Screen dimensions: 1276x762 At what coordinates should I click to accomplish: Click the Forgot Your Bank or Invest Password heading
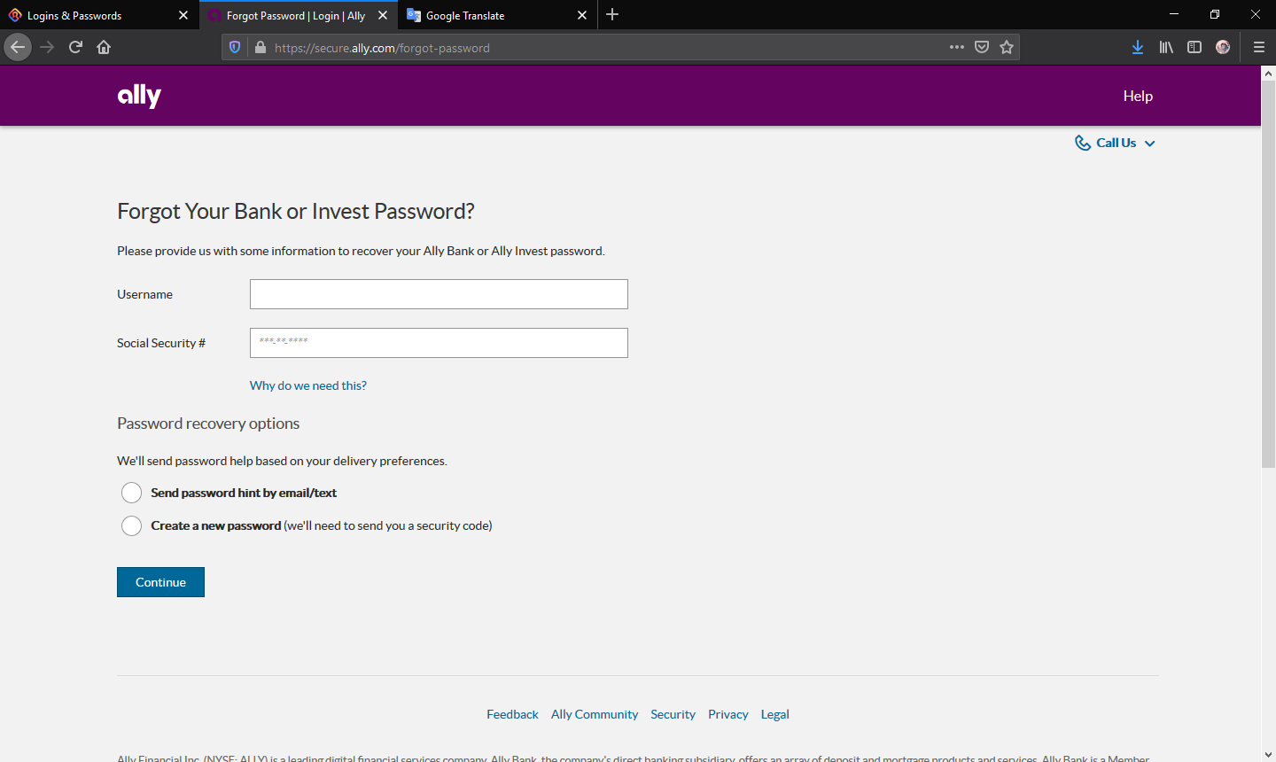[x=296, y=211]
